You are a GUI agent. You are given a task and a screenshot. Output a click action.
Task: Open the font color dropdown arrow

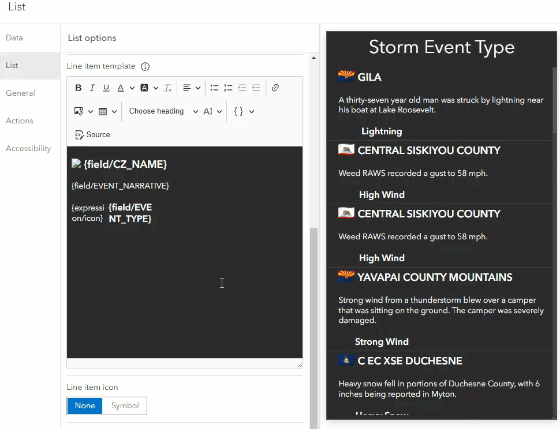point(132,88)
